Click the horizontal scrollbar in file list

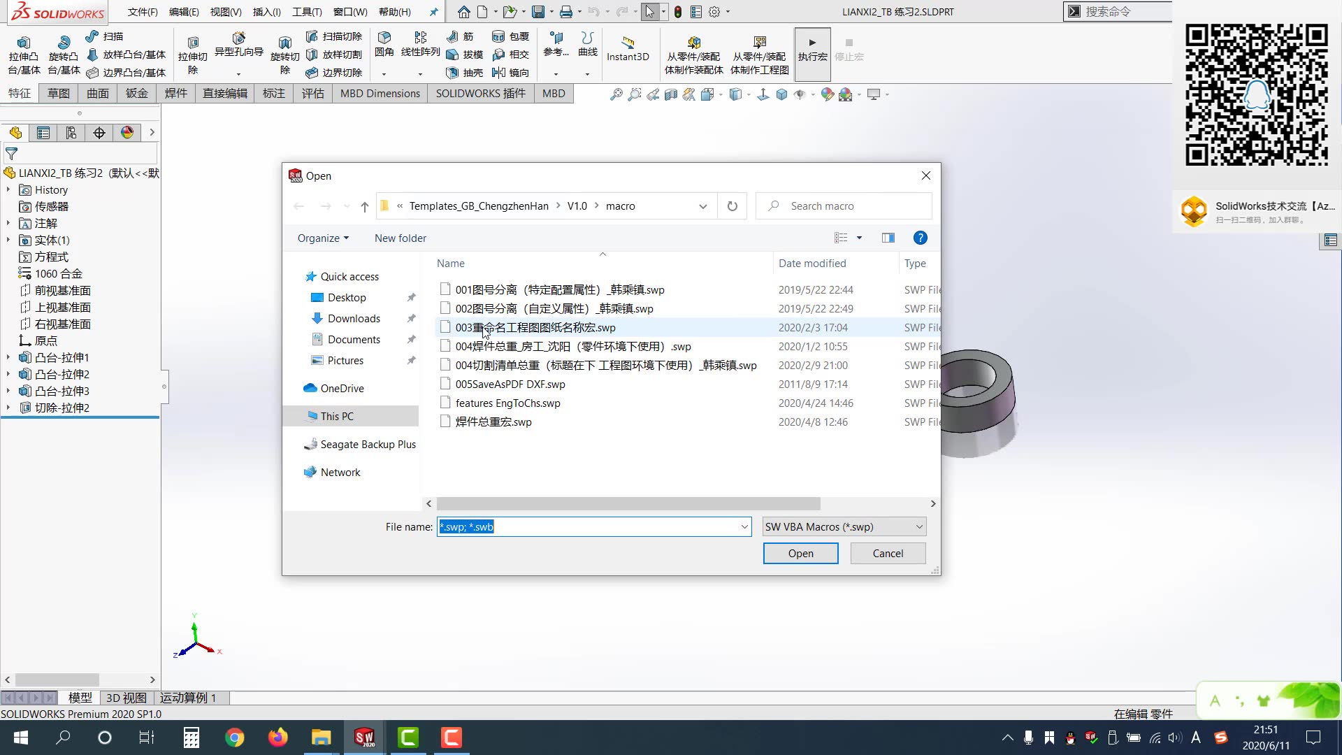pos(628,503)
